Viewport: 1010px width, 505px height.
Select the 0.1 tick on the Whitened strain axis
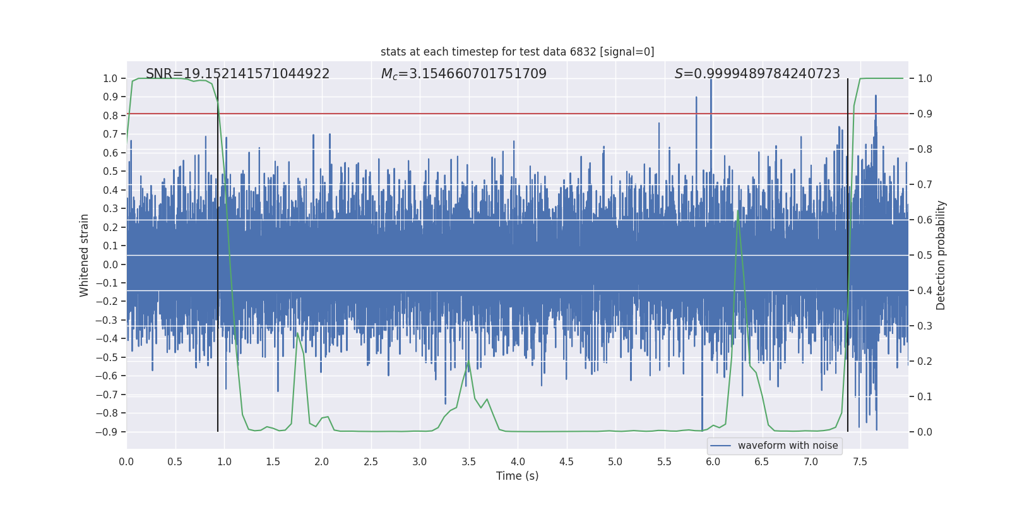110,246
